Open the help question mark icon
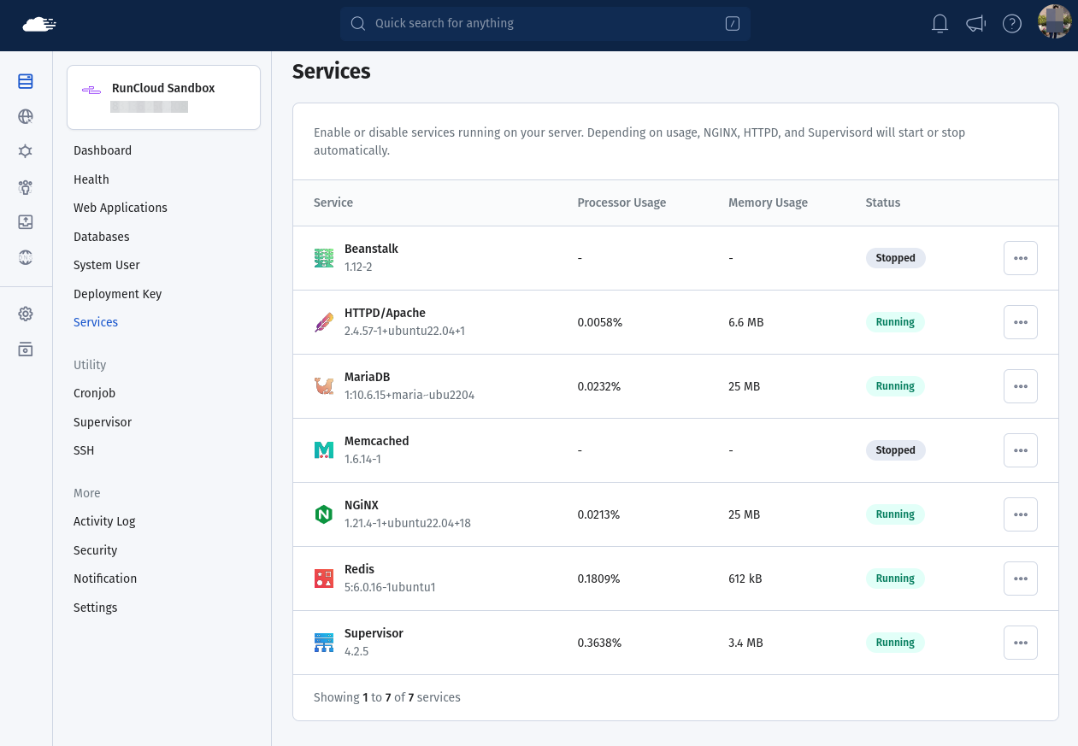The height and width of the screenshot is (746, 1078). [x=1012, y=24]
